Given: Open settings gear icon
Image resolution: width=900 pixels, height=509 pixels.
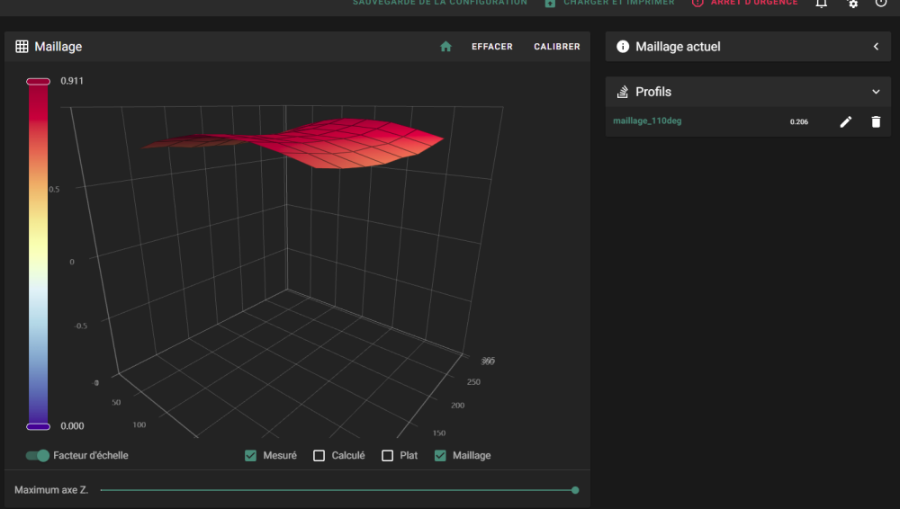Looking at the screenshot, I should click(853, 3).
